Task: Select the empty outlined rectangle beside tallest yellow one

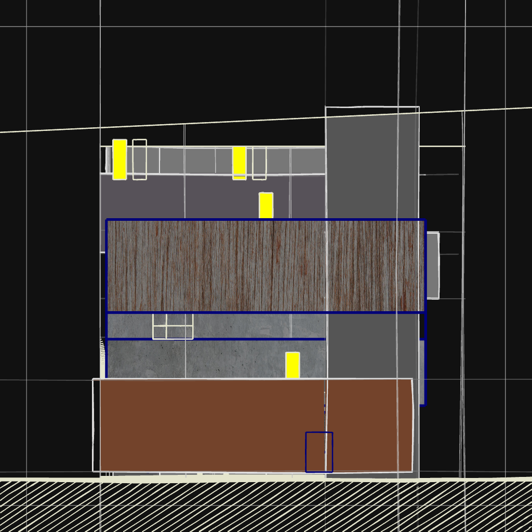Action: [x=139, y=159]
